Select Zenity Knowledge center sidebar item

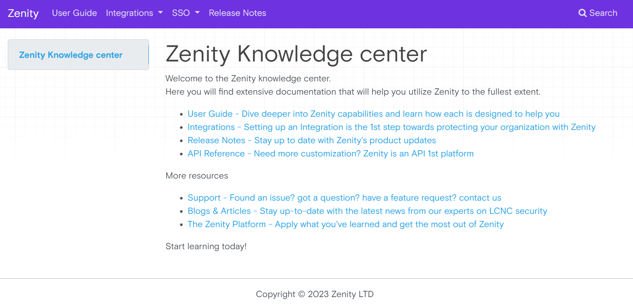[71, 55]
